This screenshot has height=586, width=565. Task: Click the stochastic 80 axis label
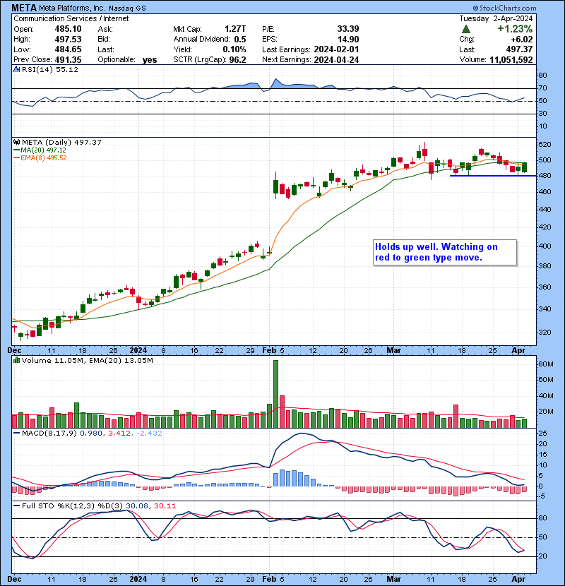[542, 518]
